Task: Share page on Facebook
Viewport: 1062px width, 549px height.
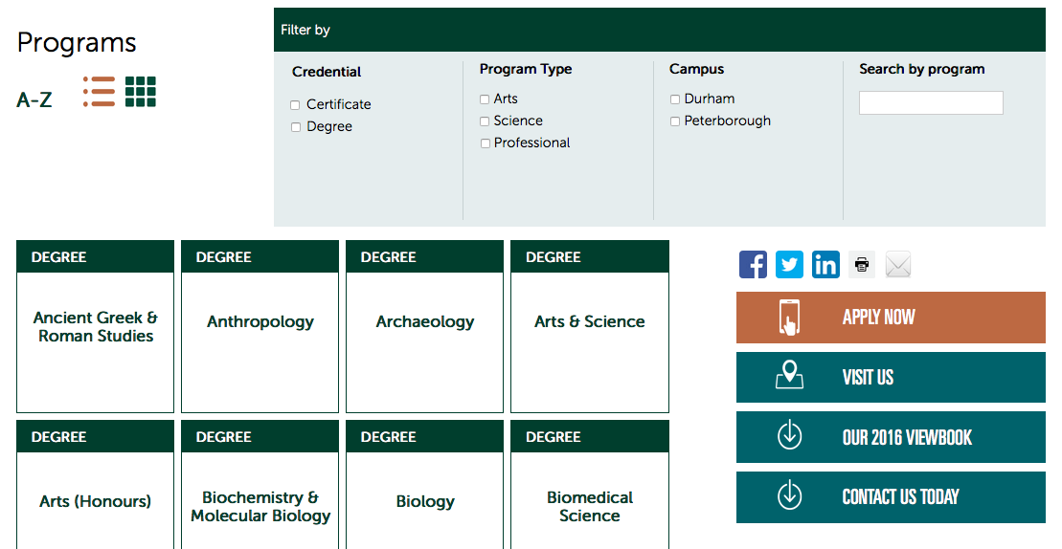Action: tap(753, 265)
